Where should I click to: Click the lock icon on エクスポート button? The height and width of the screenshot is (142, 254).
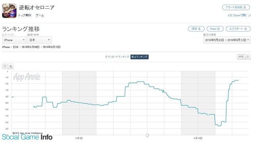[246, 29]
